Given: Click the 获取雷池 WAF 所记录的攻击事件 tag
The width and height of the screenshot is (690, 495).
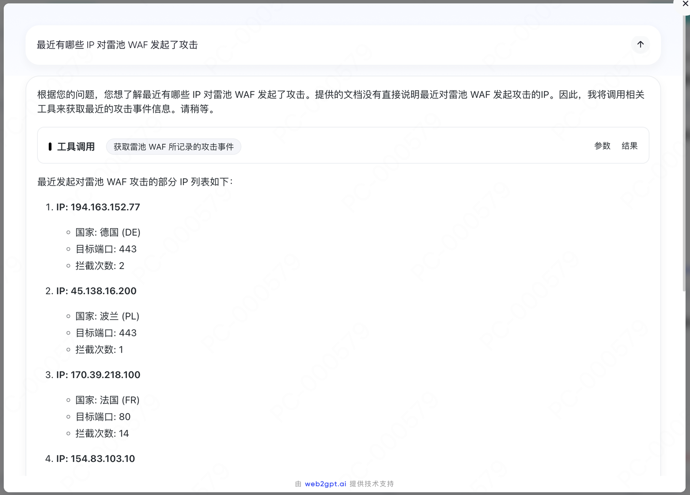Looking at the screenshot, I should (173, 147).
